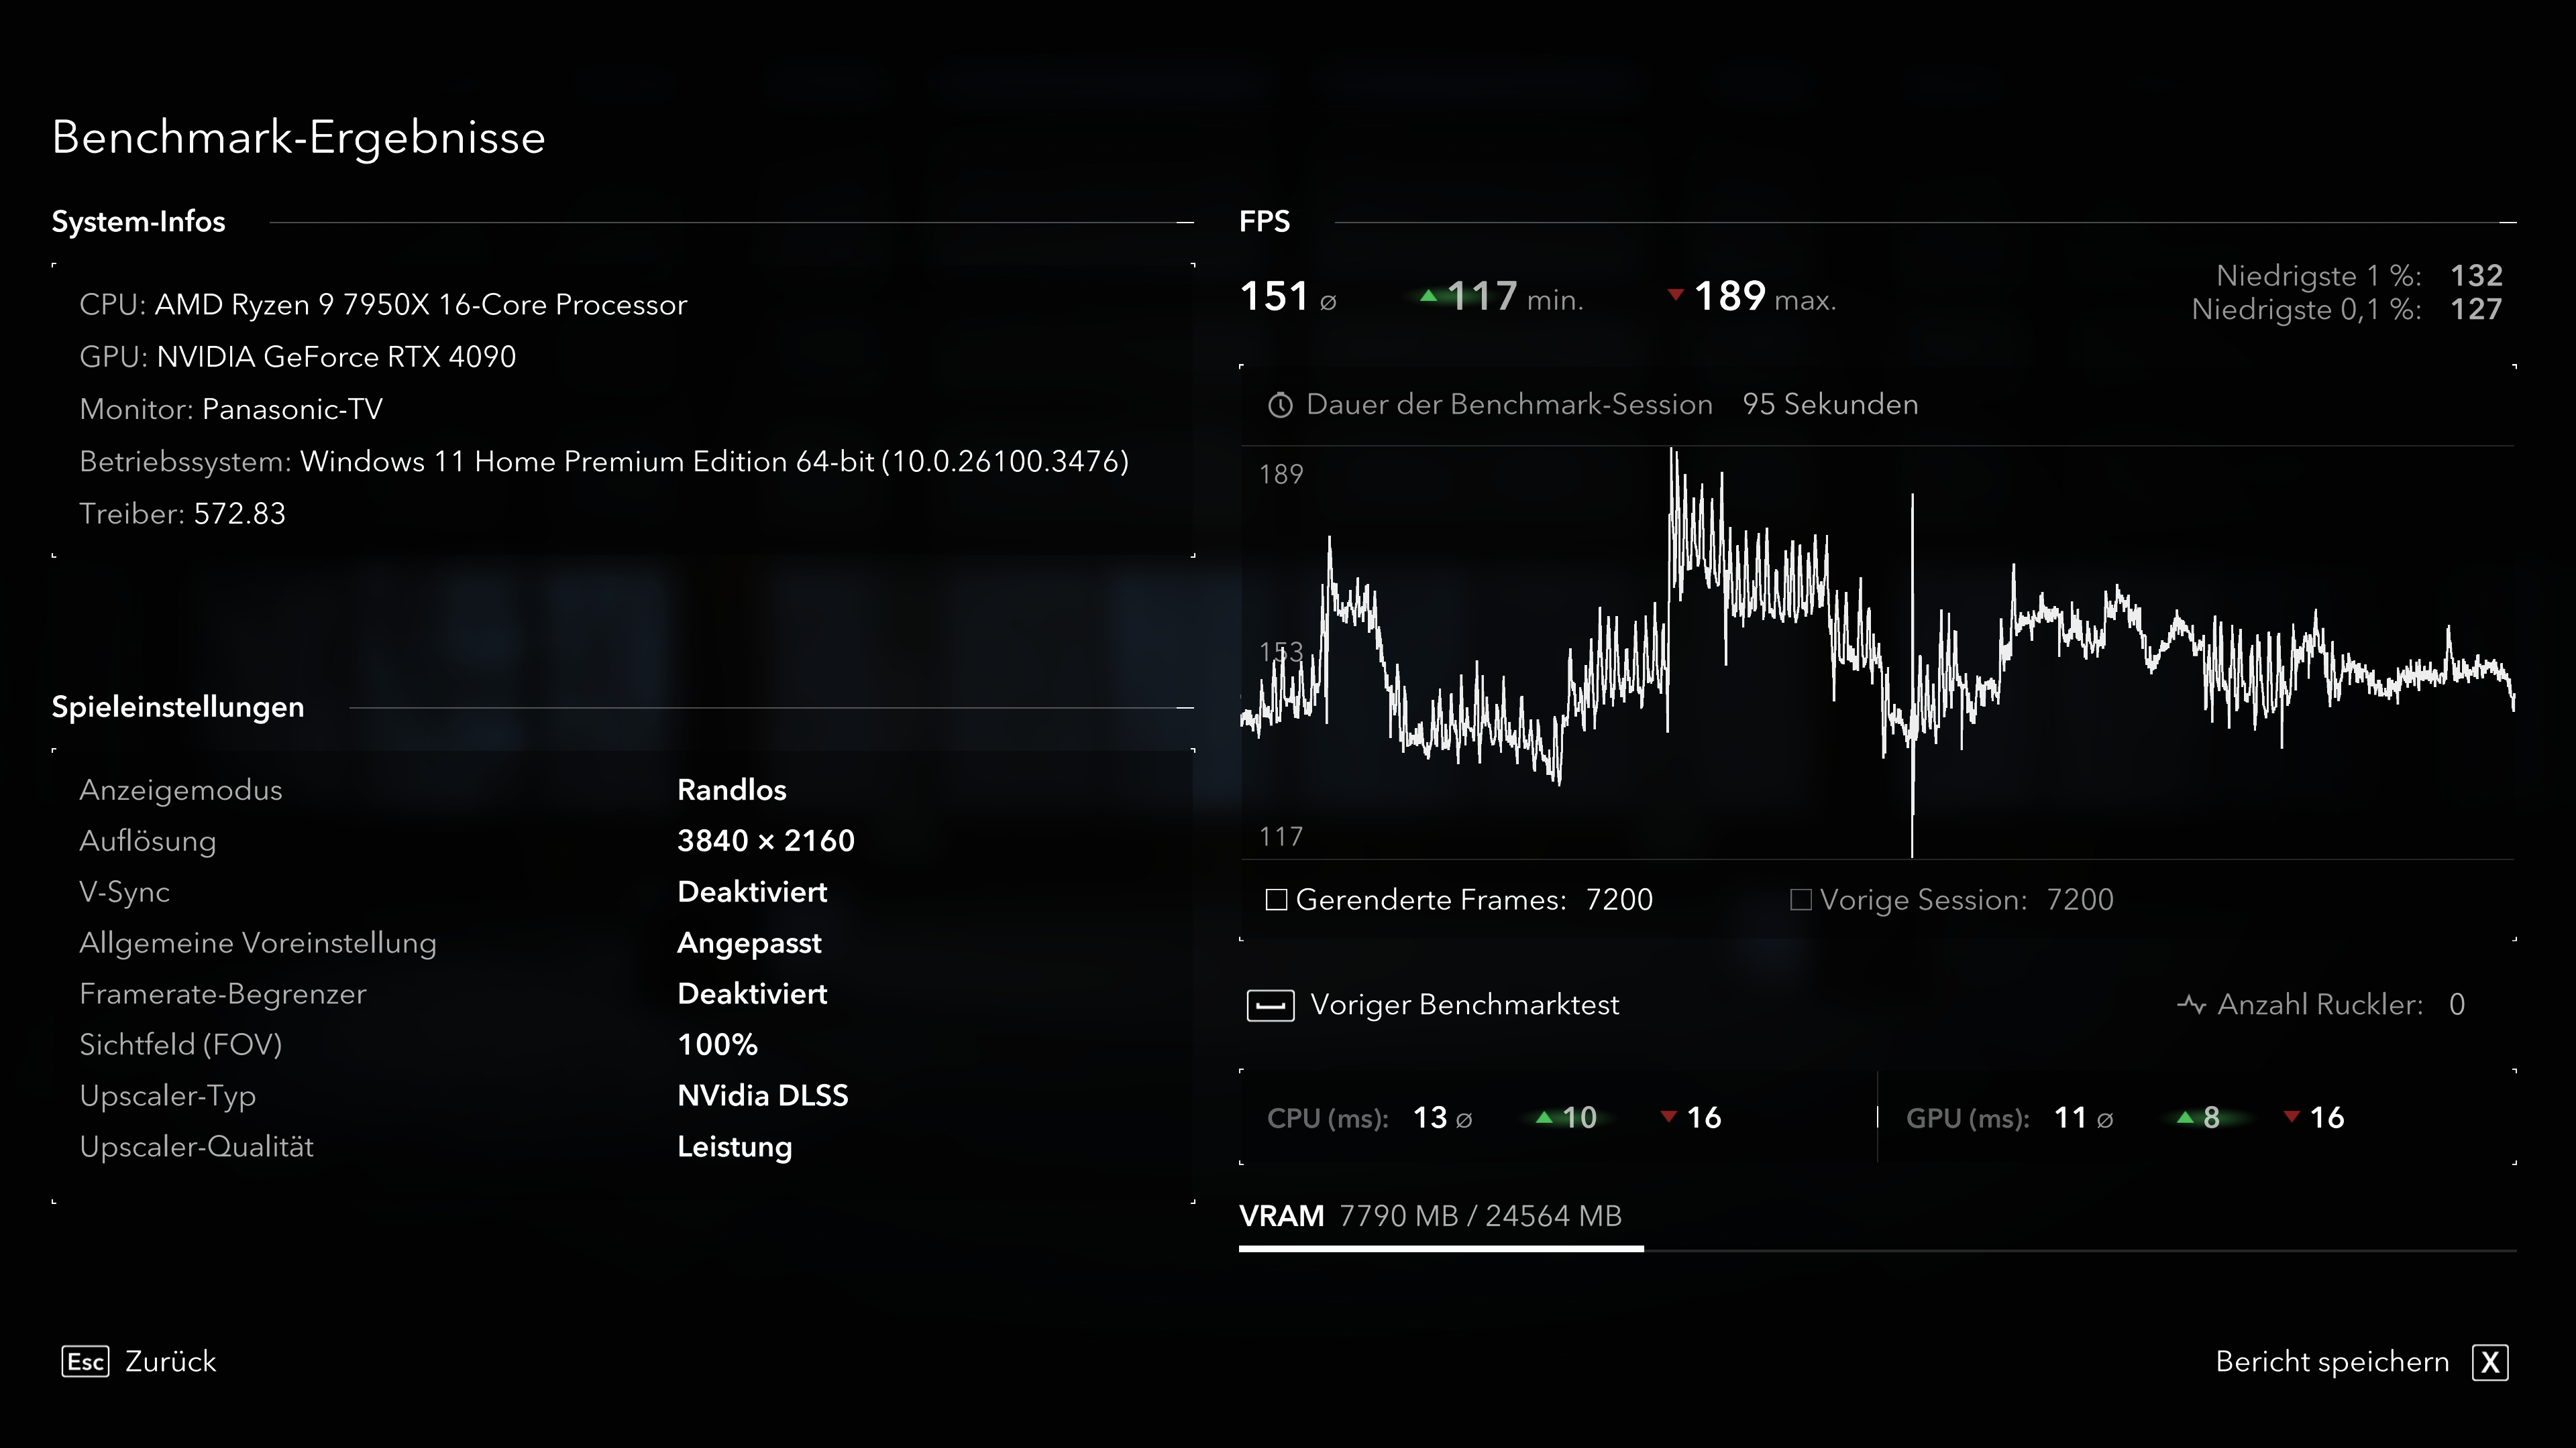
Task: Click the red arrow next to GPU 16 ms
Action: [x=2292, y=1118]
